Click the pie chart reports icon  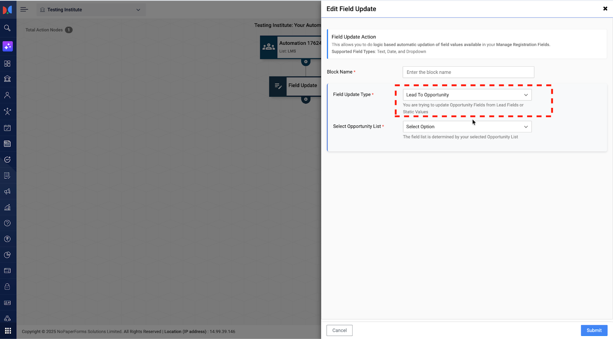tap(7, 255)
